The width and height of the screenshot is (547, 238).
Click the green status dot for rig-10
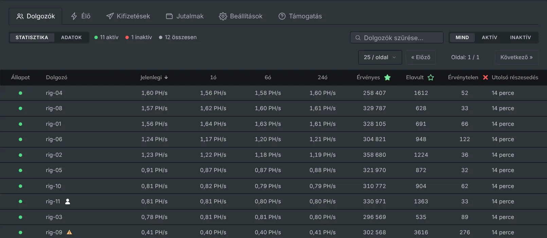(20, 186)
